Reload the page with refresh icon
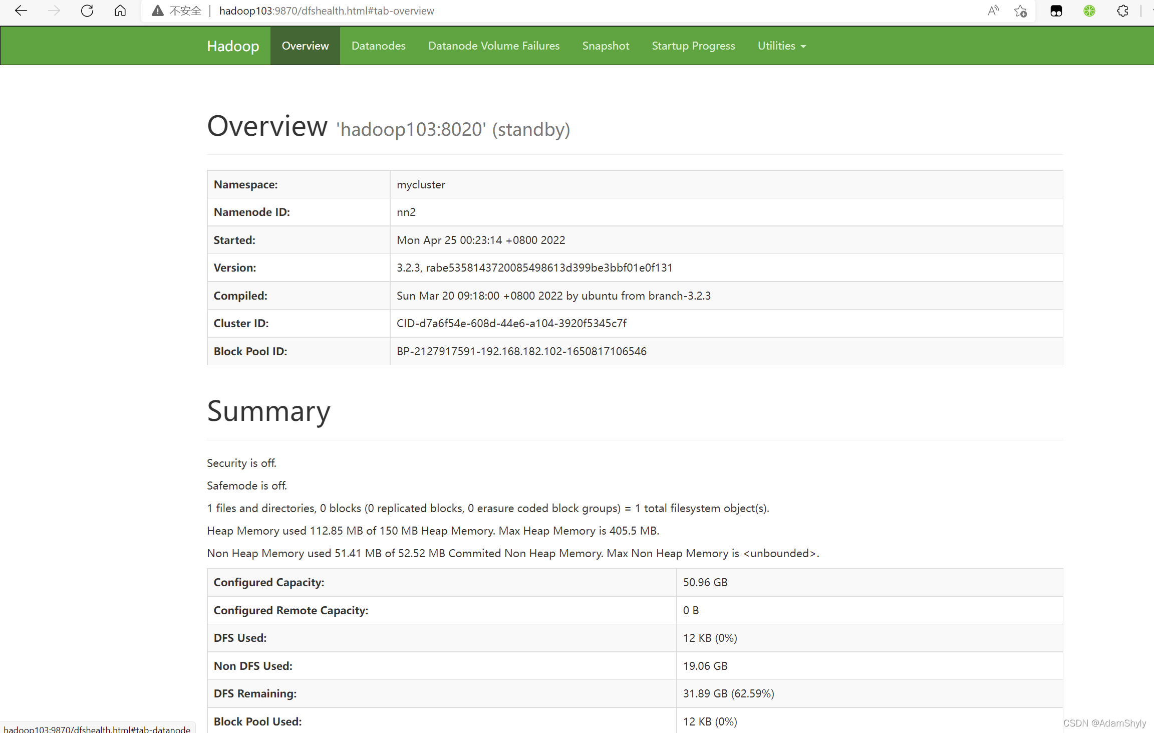Viewport: 1154px width, 733px height. (87, 11)
